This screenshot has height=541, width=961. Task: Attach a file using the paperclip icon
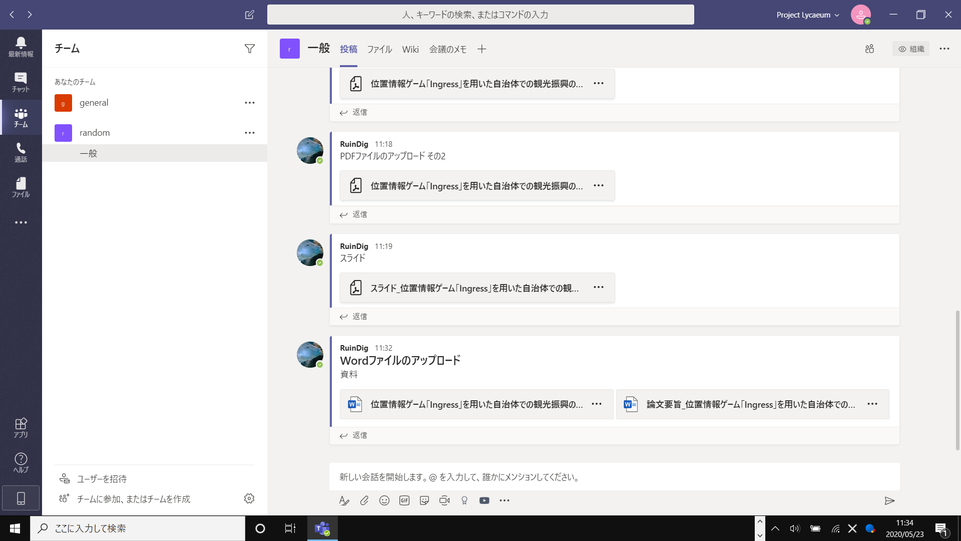pos(364,500)
